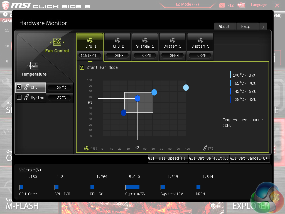The image size is (285, 214).
Task: Enable the System temperature checkbox
Action: 19,97
